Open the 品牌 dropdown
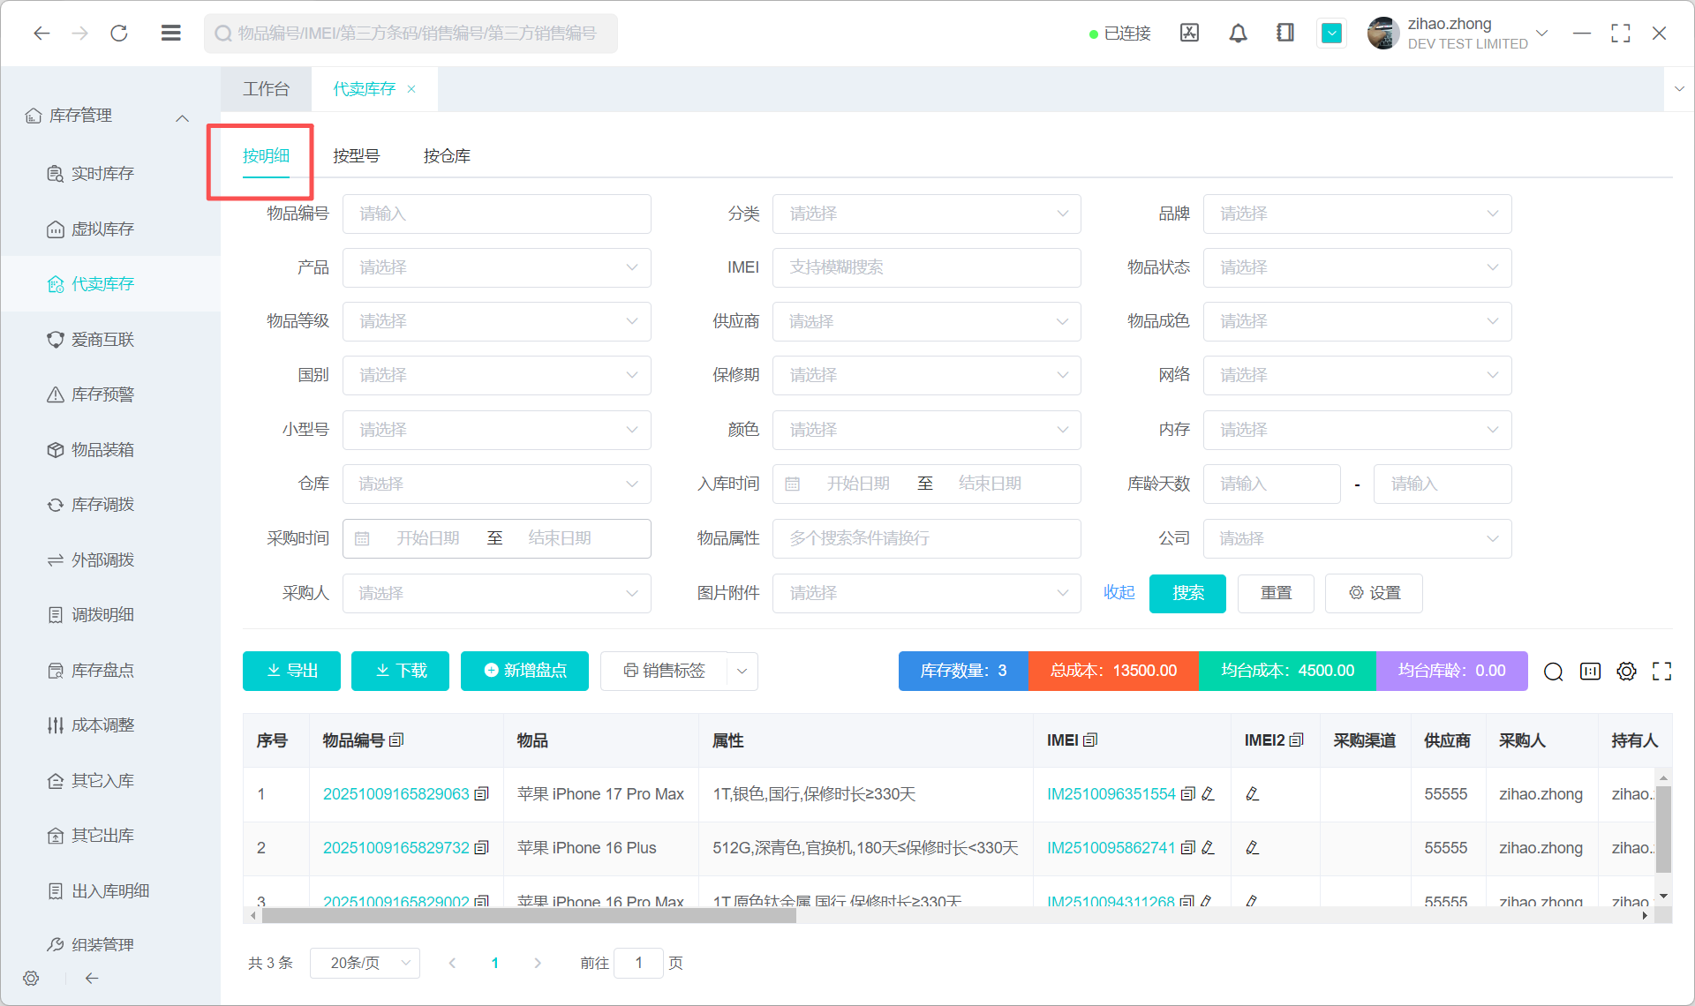This screenshot has height=1006, width=1695. (x=1357, y=214)
